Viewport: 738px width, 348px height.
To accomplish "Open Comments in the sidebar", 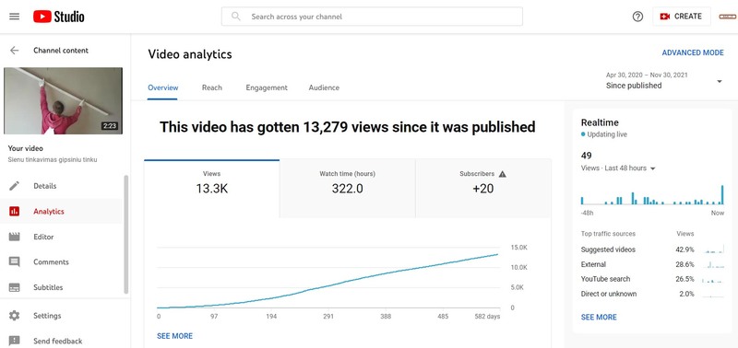I will click(x=61, y=262).
